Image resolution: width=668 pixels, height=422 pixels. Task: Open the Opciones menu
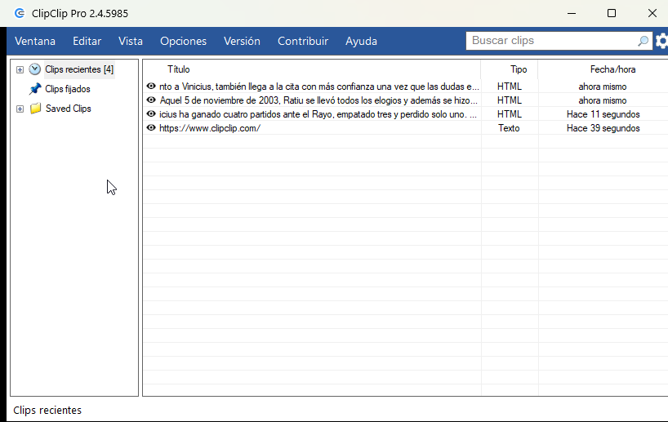coord(183,41)
